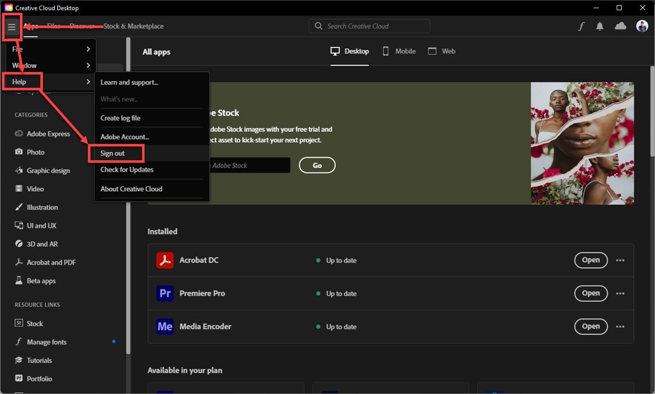The height and width of the screenshot is (394, 655).
Task: Open the fonts icon in the header
Action: pyautogui.click(x=581, y=27)
